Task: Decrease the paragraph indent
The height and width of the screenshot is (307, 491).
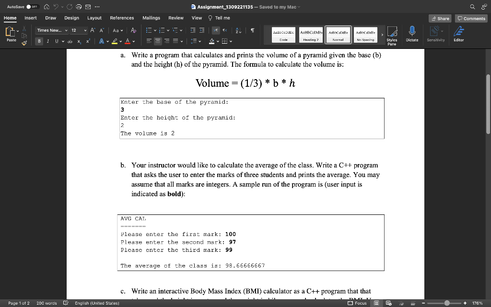Action: coord(193,30)
